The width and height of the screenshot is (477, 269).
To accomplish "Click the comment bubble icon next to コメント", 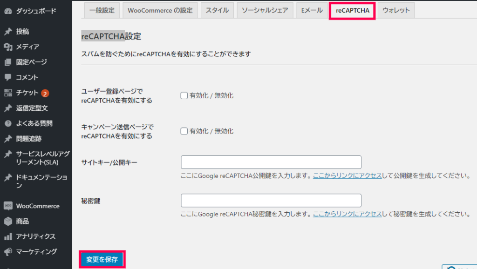I will (x=8, y=77).
